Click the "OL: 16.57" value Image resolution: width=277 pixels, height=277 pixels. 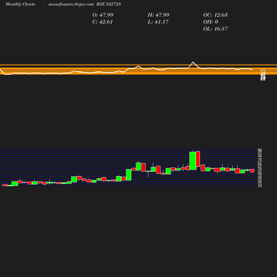pyautogui.click(x=216, y=29)
